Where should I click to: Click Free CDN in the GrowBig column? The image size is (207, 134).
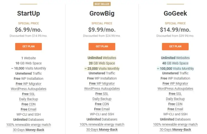102,104
